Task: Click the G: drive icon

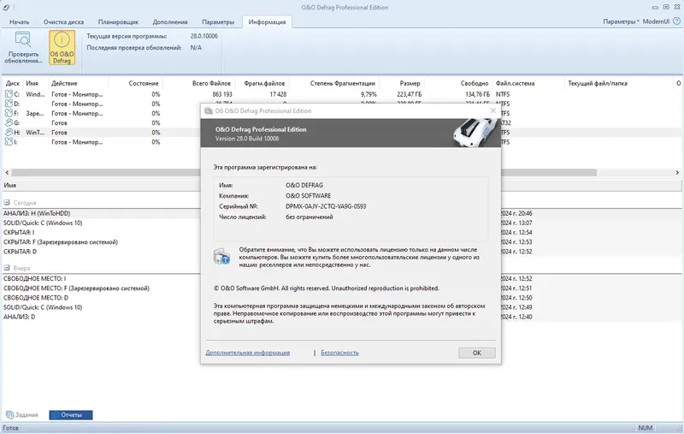Action: pos(9,122)
